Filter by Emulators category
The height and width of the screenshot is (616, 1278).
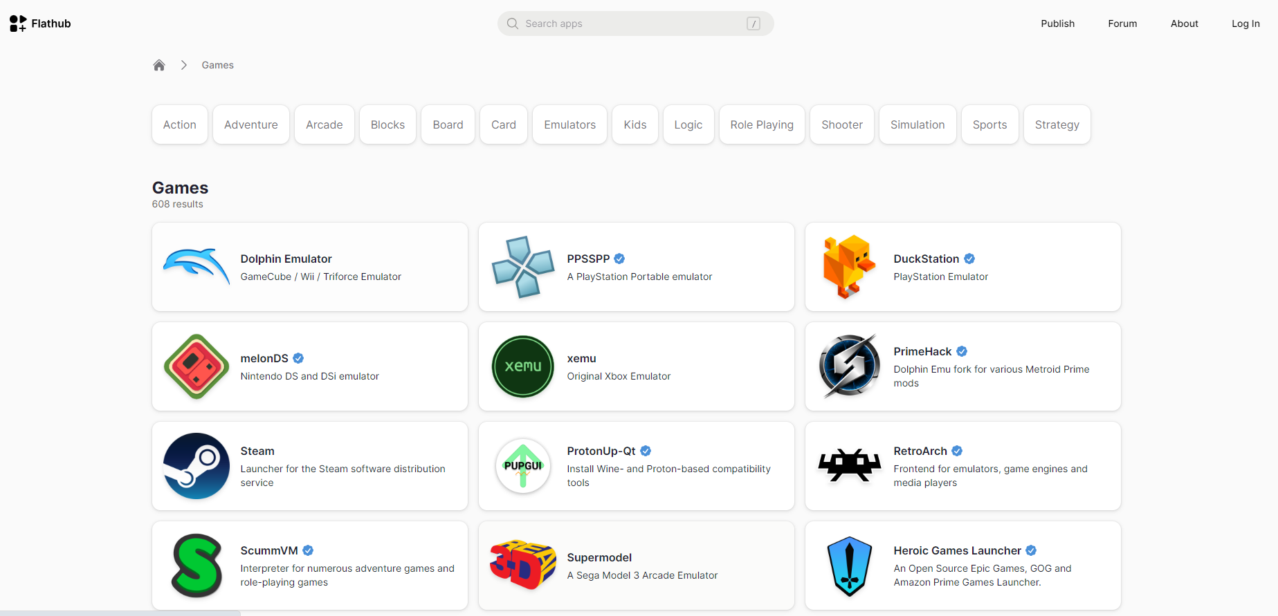569,124
